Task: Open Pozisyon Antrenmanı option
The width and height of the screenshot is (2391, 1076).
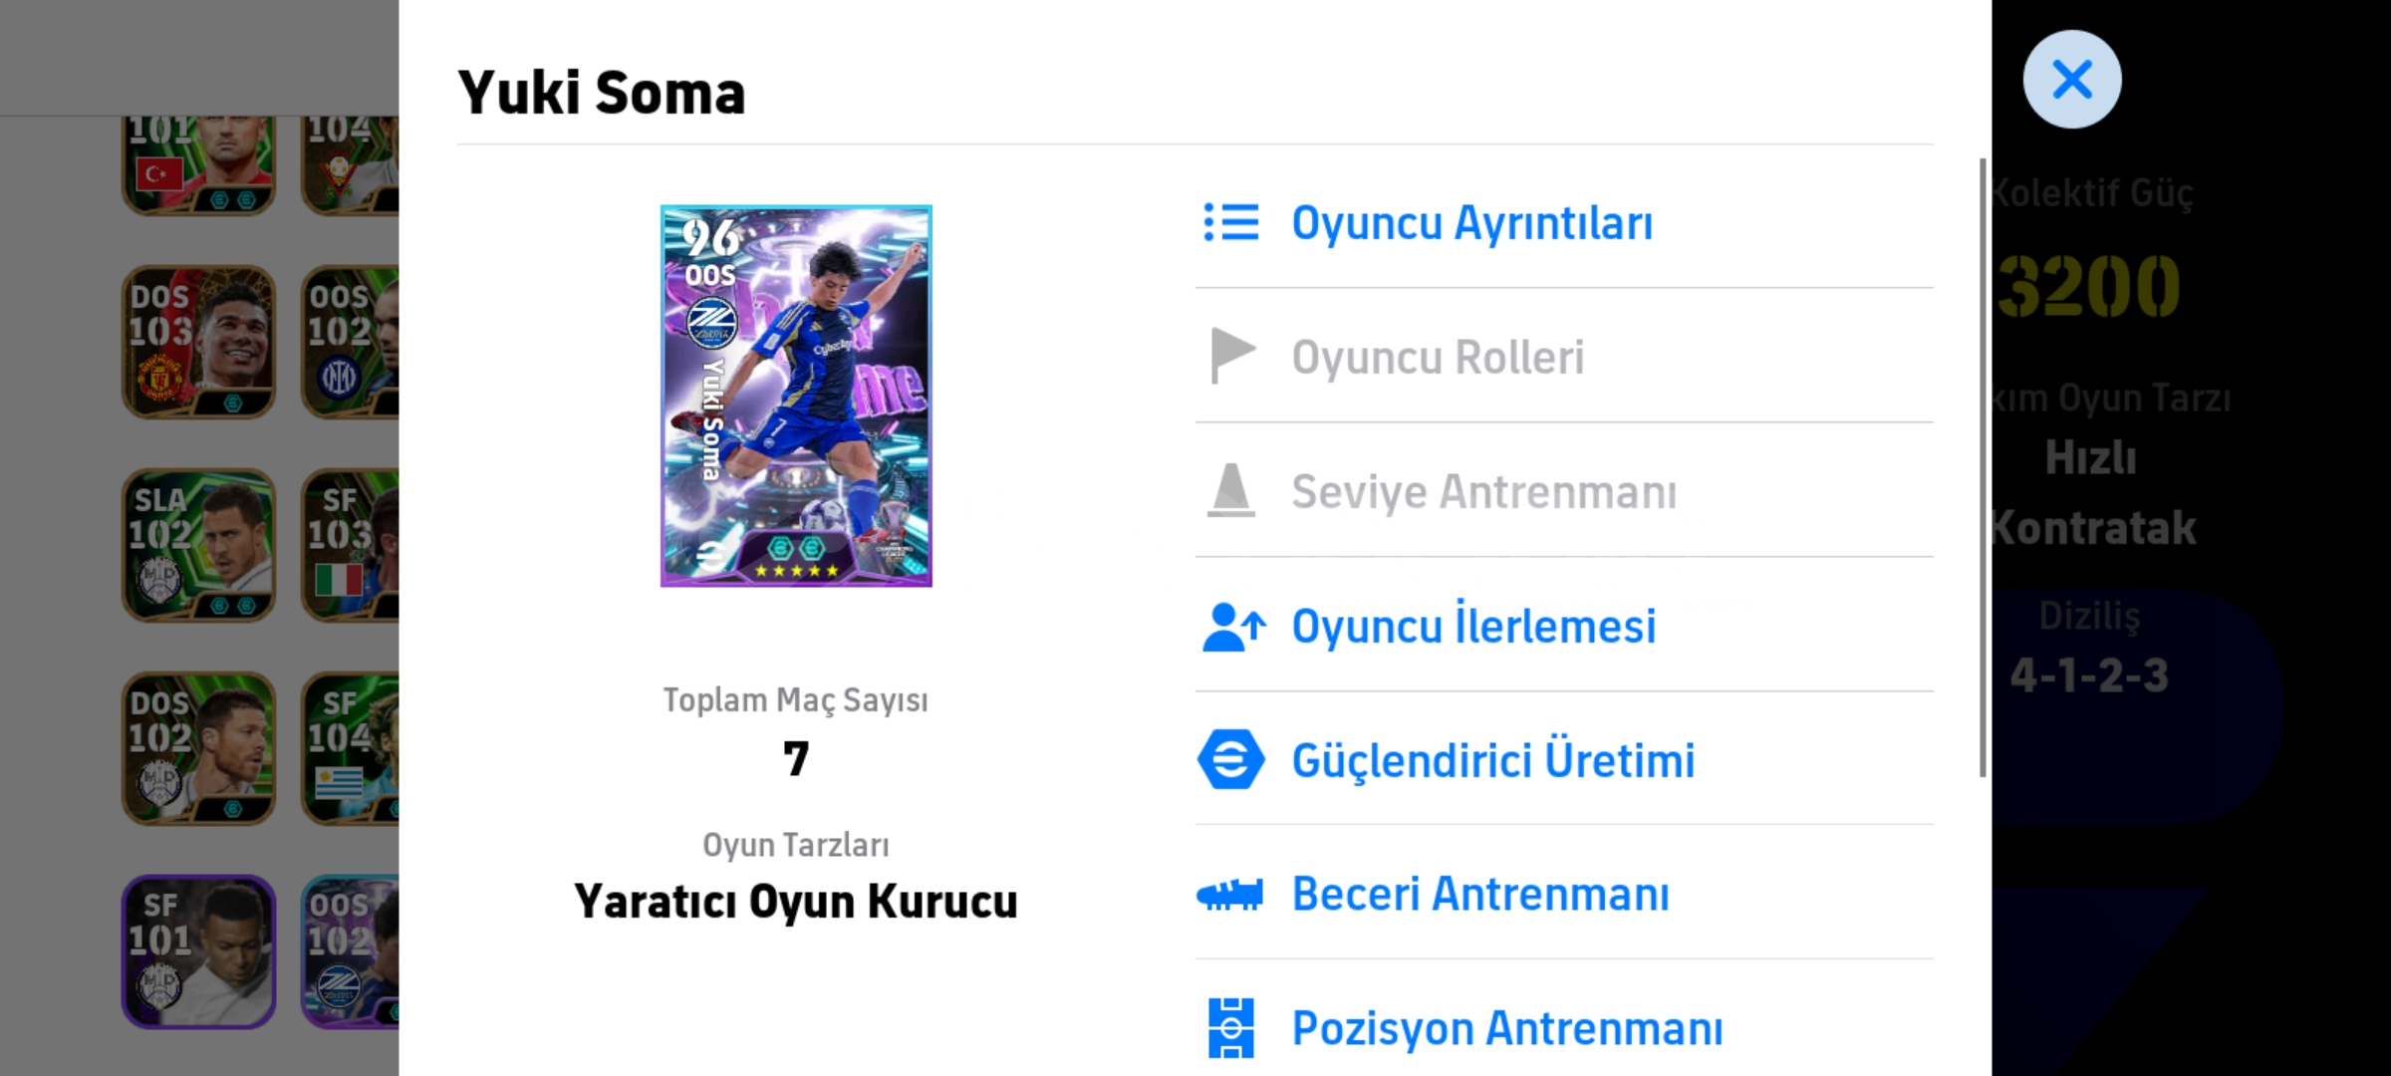Action: tap(1506, 1029)
